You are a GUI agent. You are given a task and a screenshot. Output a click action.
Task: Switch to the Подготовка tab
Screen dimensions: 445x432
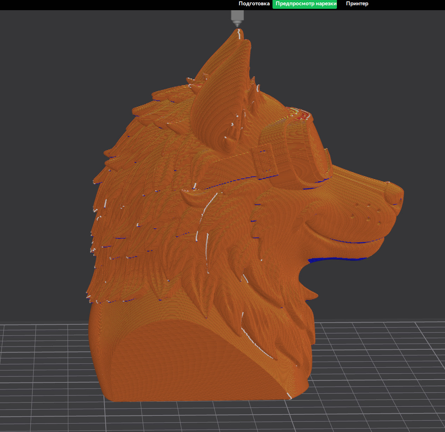254,4
